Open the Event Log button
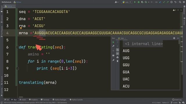 coord(177,100)
